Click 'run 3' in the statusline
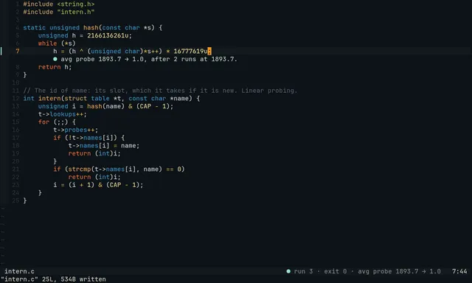The width and height of the screenshot is (472, 283). click(x=303, y=271)
